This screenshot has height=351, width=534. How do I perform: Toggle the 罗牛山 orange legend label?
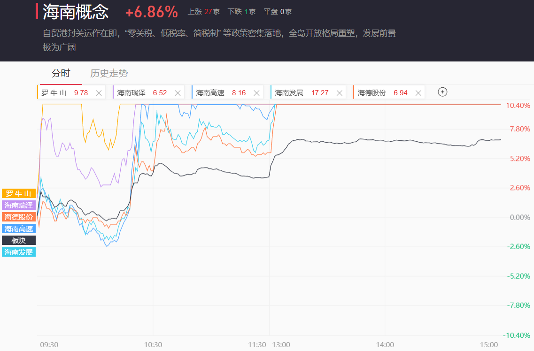pyautogui.click(x=19, y=193)
